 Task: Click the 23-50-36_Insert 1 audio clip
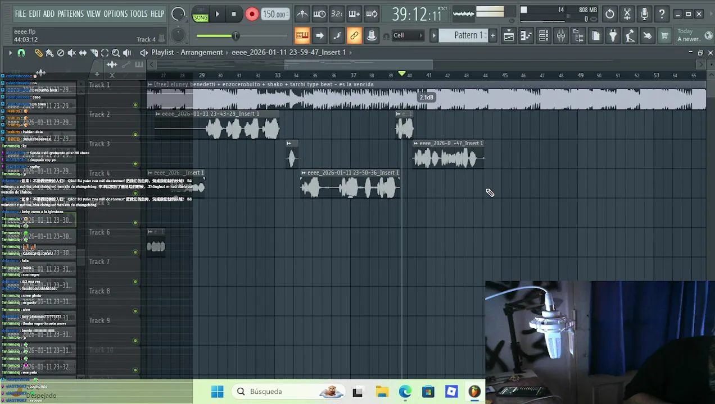(350, 184)
